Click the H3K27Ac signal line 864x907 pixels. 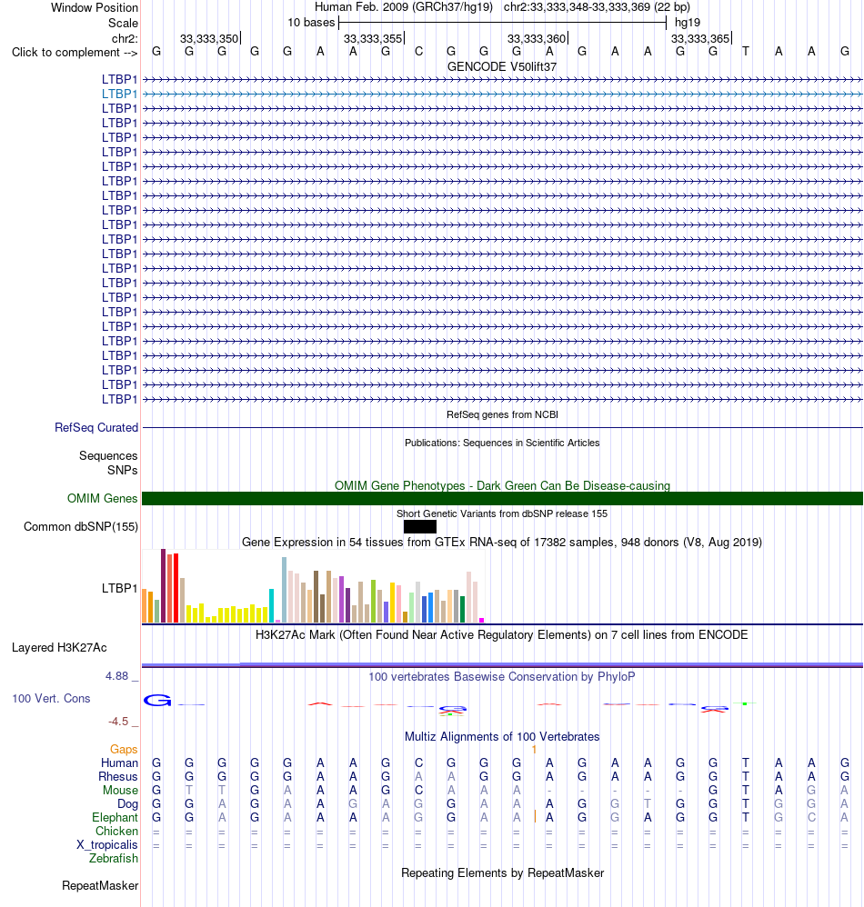click(502, 664)
